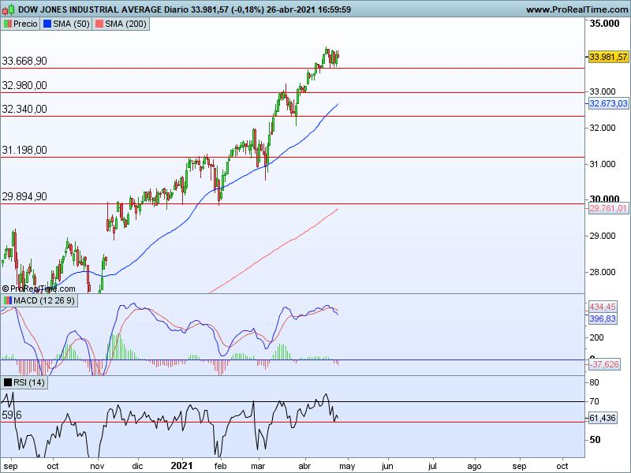Click the 2021 year marker on time axis

(181, 466)
